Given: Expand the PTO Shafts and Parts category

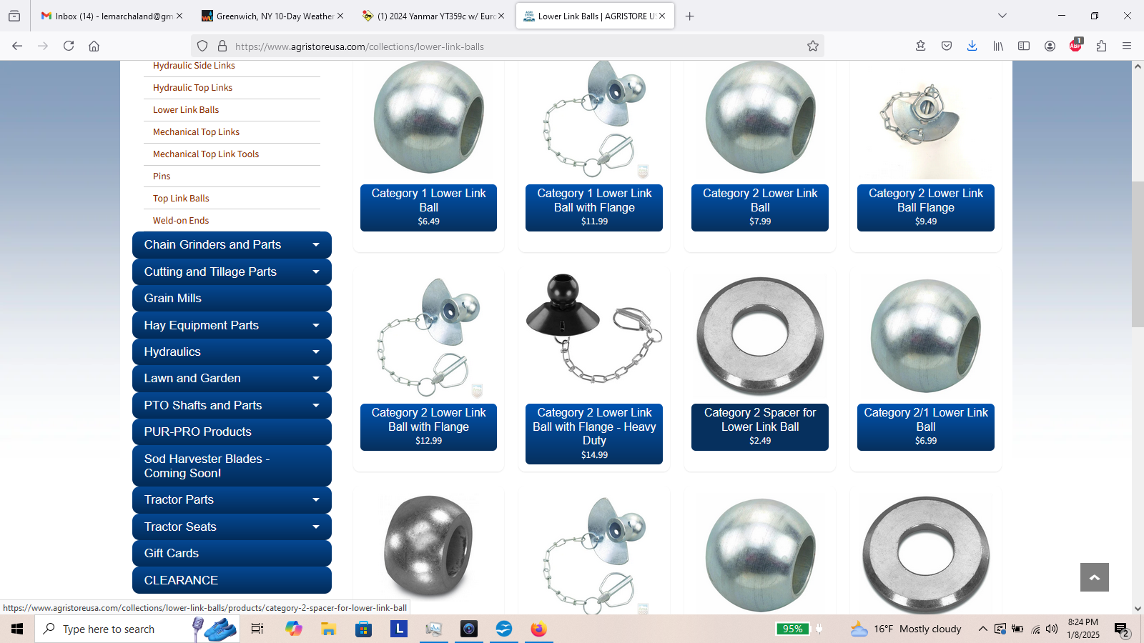Looking at the screenshot, I should (315, 406).
